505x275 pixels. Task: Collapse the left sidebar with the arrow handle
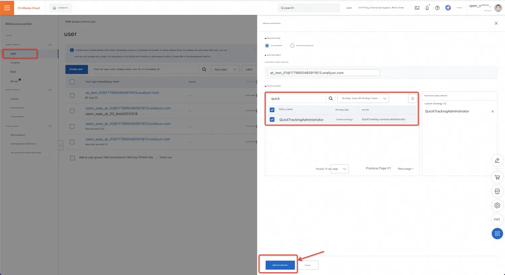tap(61, 145)
